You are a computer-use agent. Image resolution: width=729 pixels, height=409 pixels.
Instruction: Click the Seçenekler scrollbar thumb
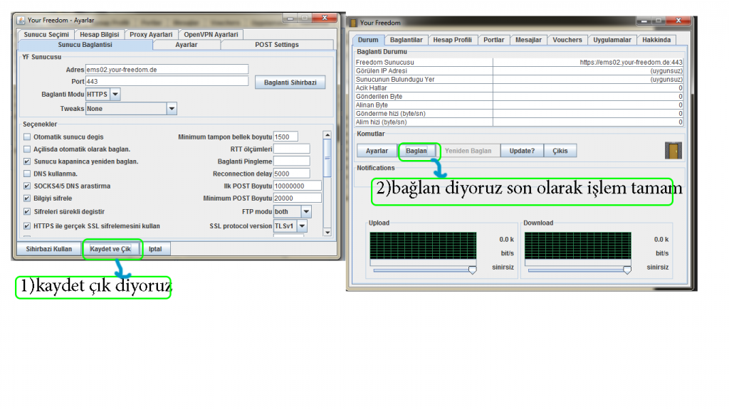tap(327, 158)
